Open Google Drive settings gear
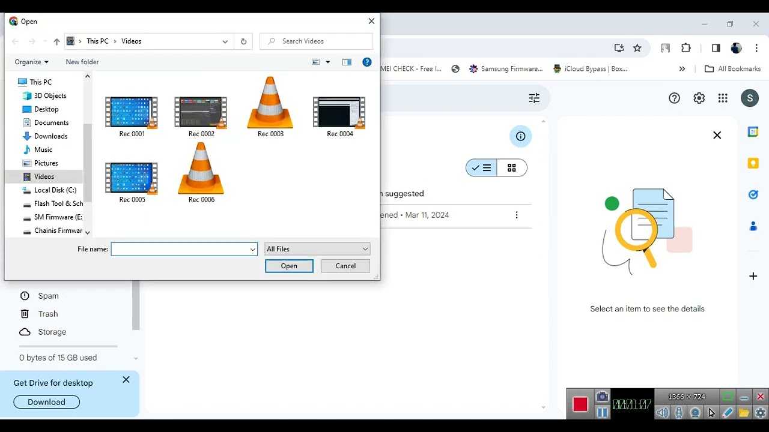 [x=699, y=98]
